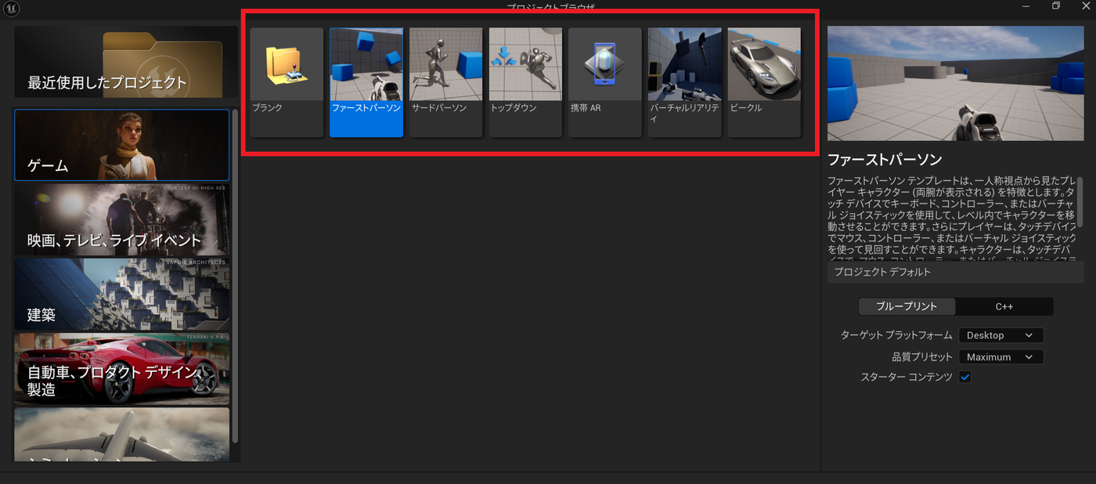Open 最近使用したプロジェクト recent projects
This screenshot has height=484, width=1096.
126,62
